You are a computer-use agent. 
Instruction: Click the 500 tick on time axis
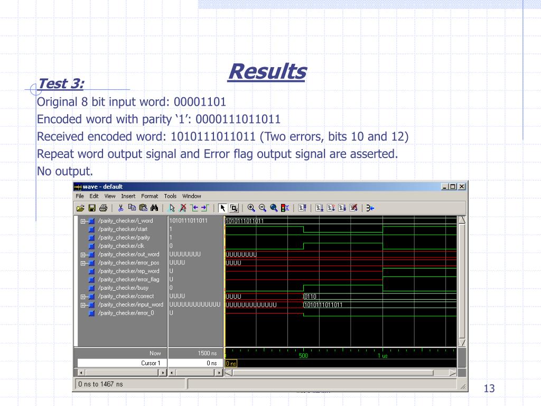pos(303,356)
